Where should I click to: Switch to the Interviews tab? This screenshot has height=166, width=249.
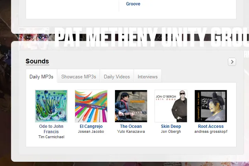[x=148, y=76]
